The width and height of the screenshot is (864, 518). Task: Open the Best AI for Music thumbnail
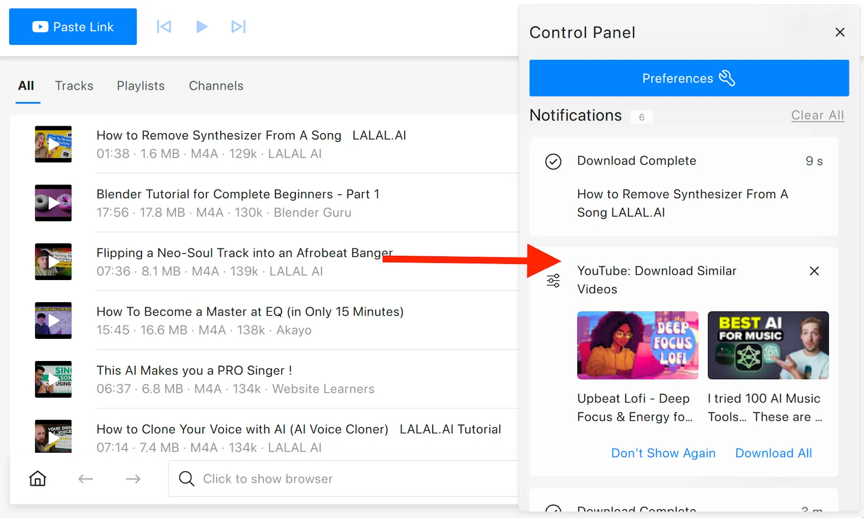(x=768, y=345)
